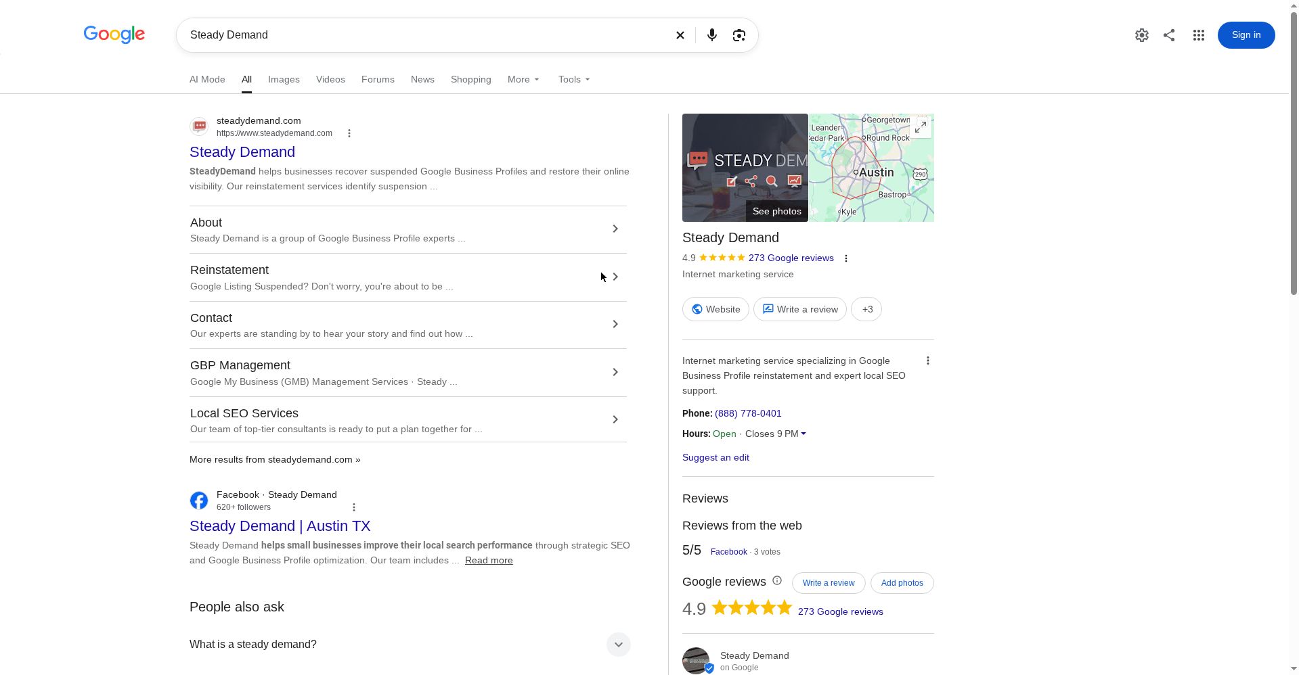Screen dimensions: 1299x675
Task: Open the Google apps grid
Action: [1199, 35]
